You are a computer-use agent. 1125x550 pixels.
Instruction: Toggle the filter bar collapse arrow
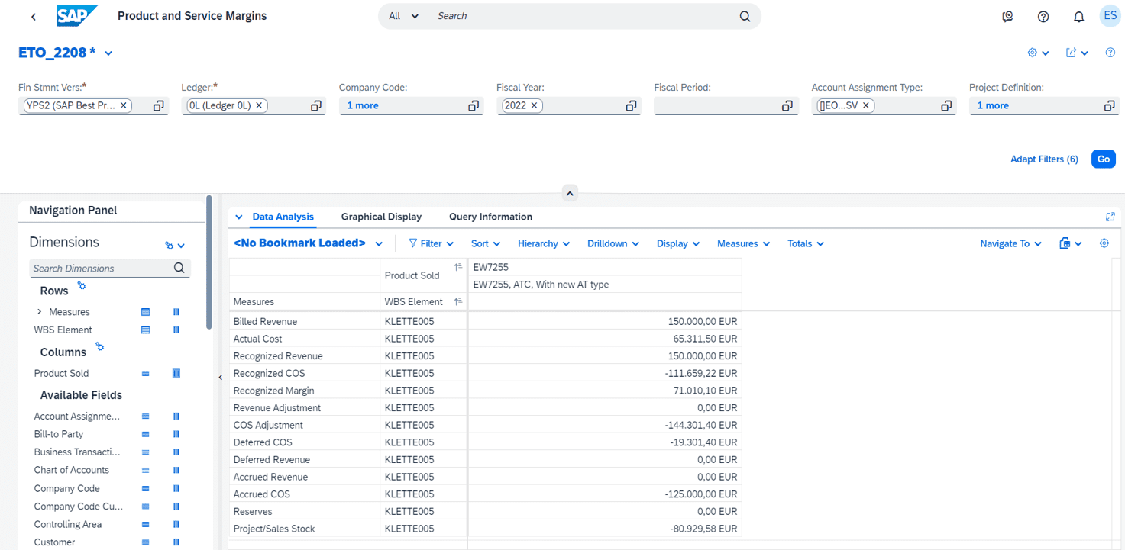570,192
